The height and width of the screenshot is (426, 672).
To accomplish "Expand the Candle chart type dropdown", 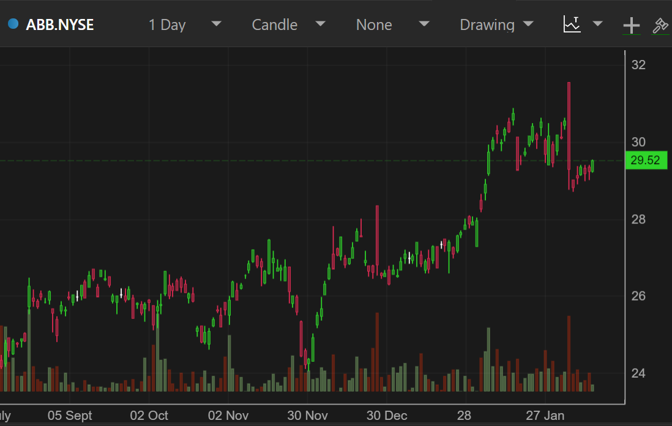I will coord(288,24).
